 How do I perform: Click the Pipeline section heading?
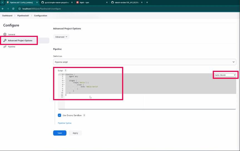(57, 49)
